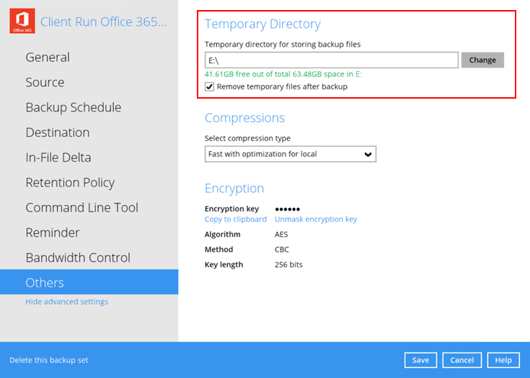Copy encryption key to clipboard
The image size is (530, 378).
(235, 220)
